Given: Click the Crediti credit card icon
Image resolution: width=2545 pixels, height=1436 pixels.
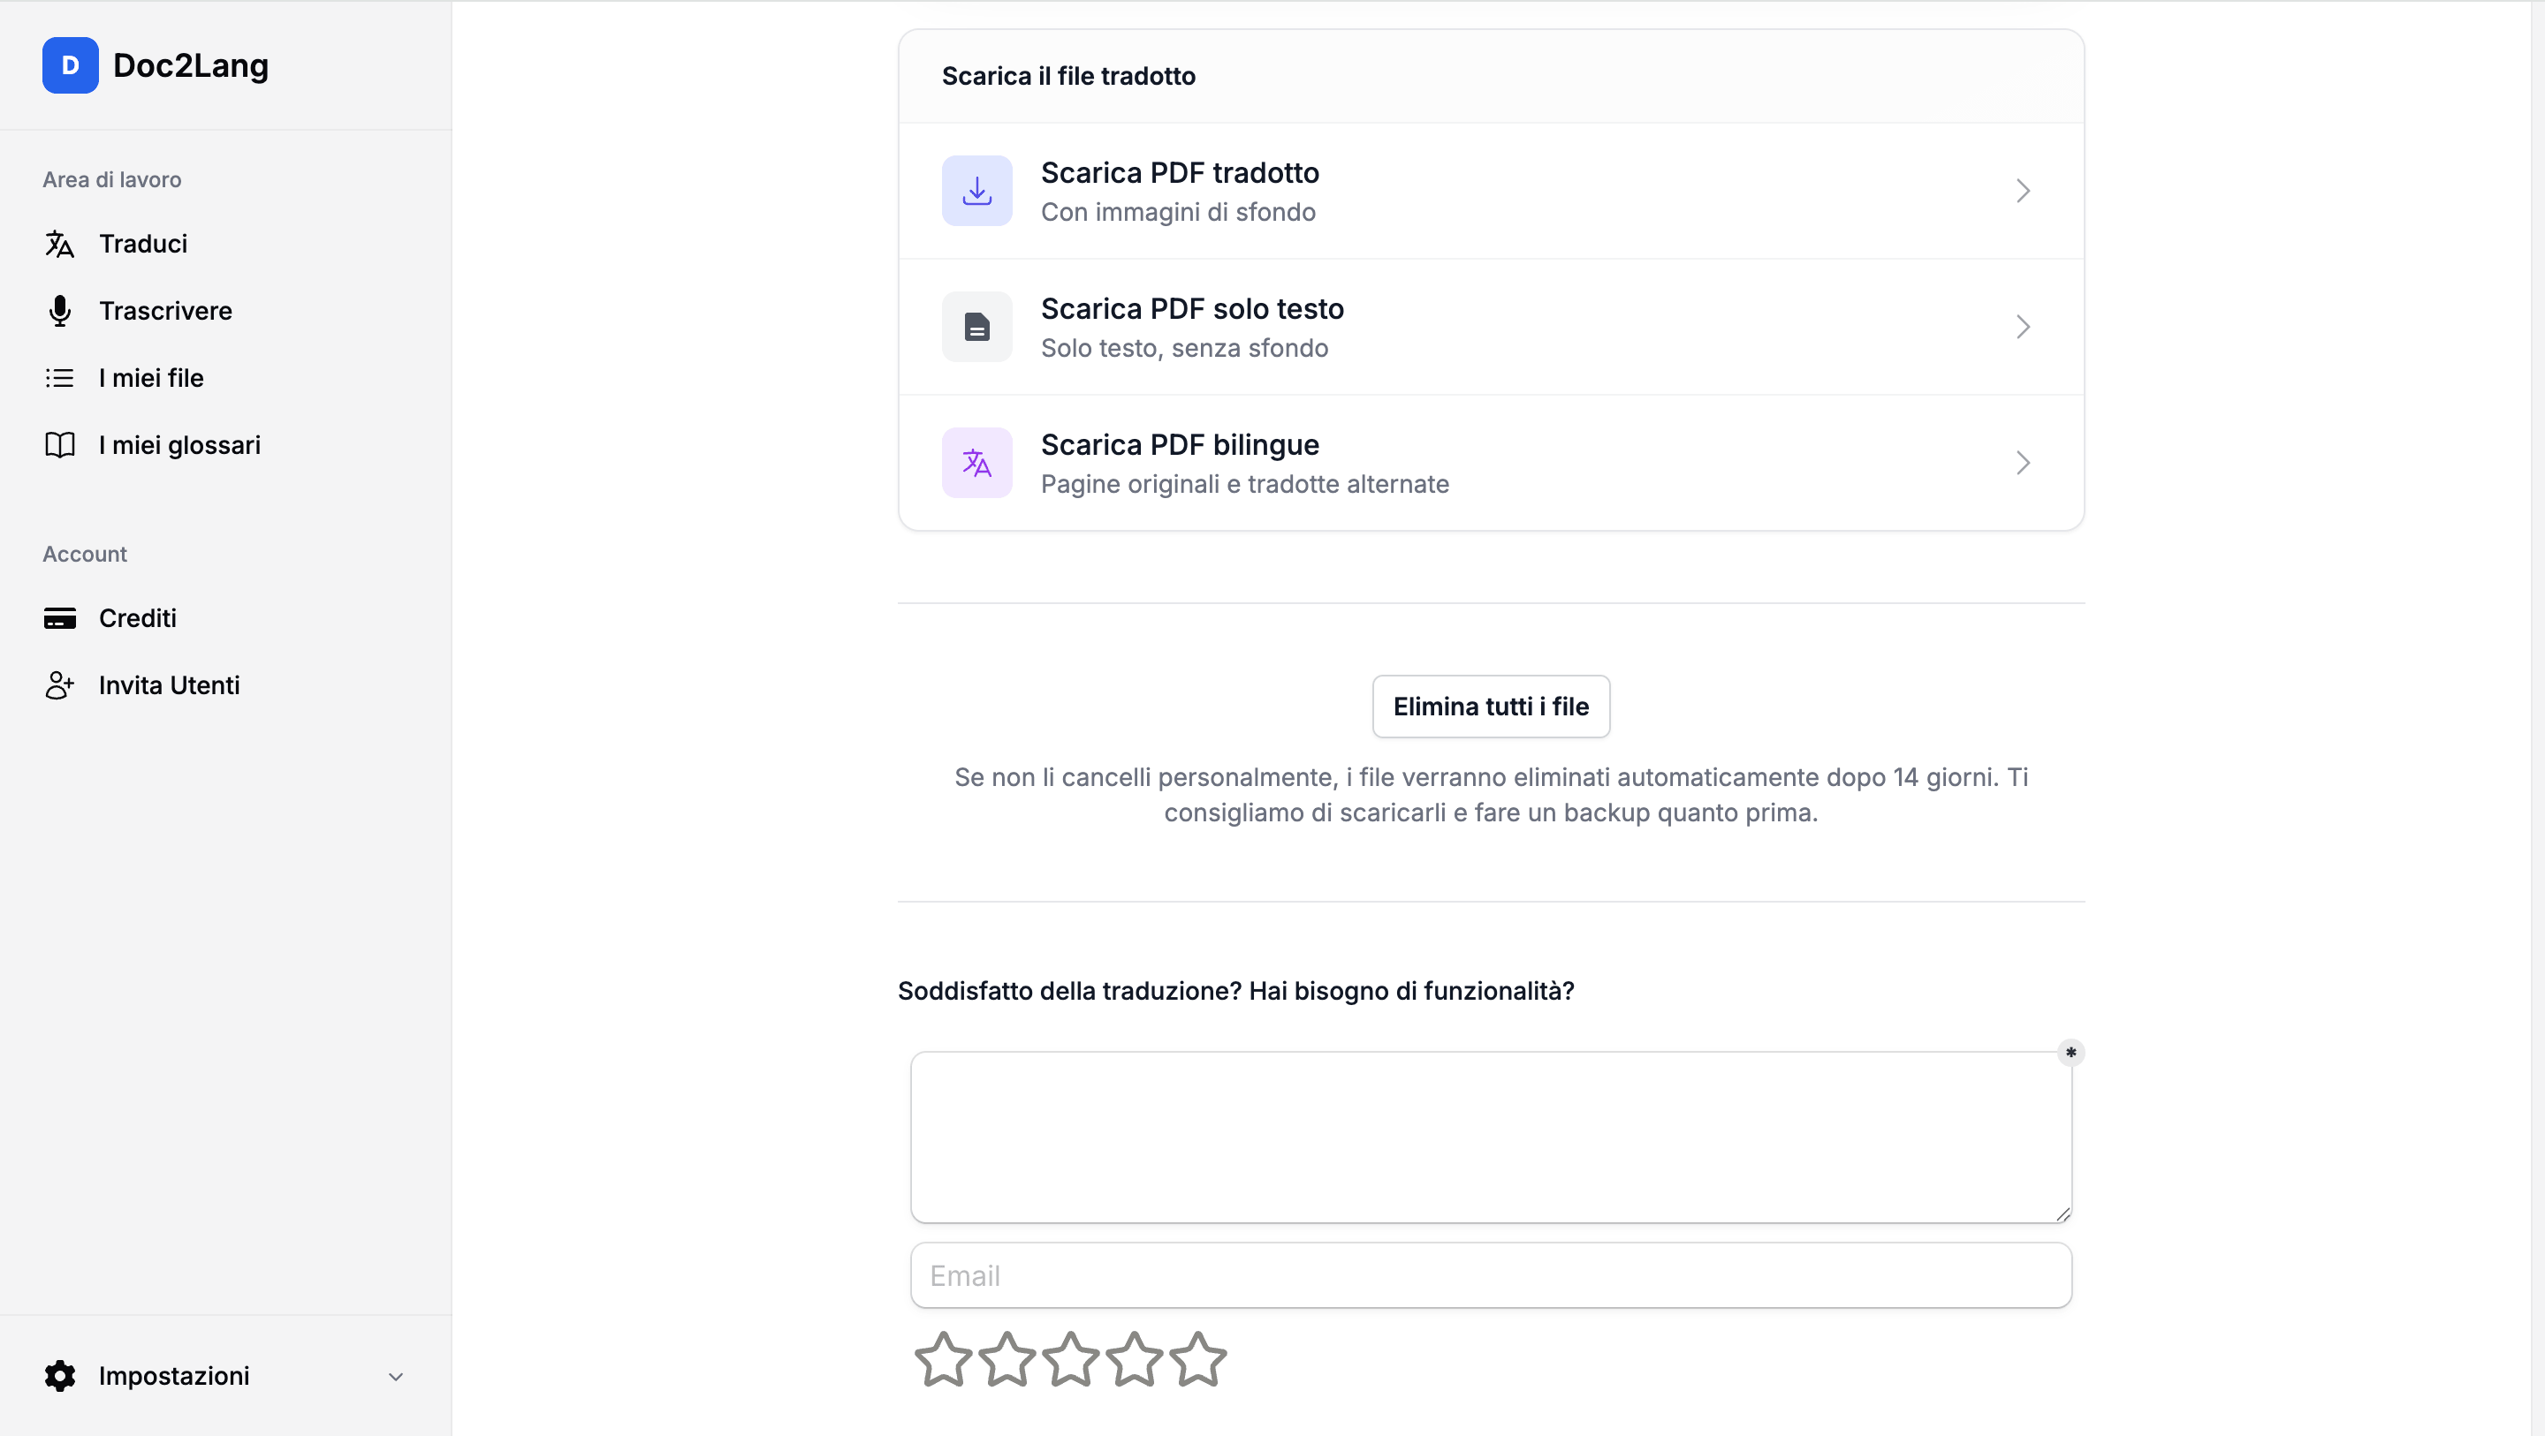Looking at the screenshot, I should point(59,618).
